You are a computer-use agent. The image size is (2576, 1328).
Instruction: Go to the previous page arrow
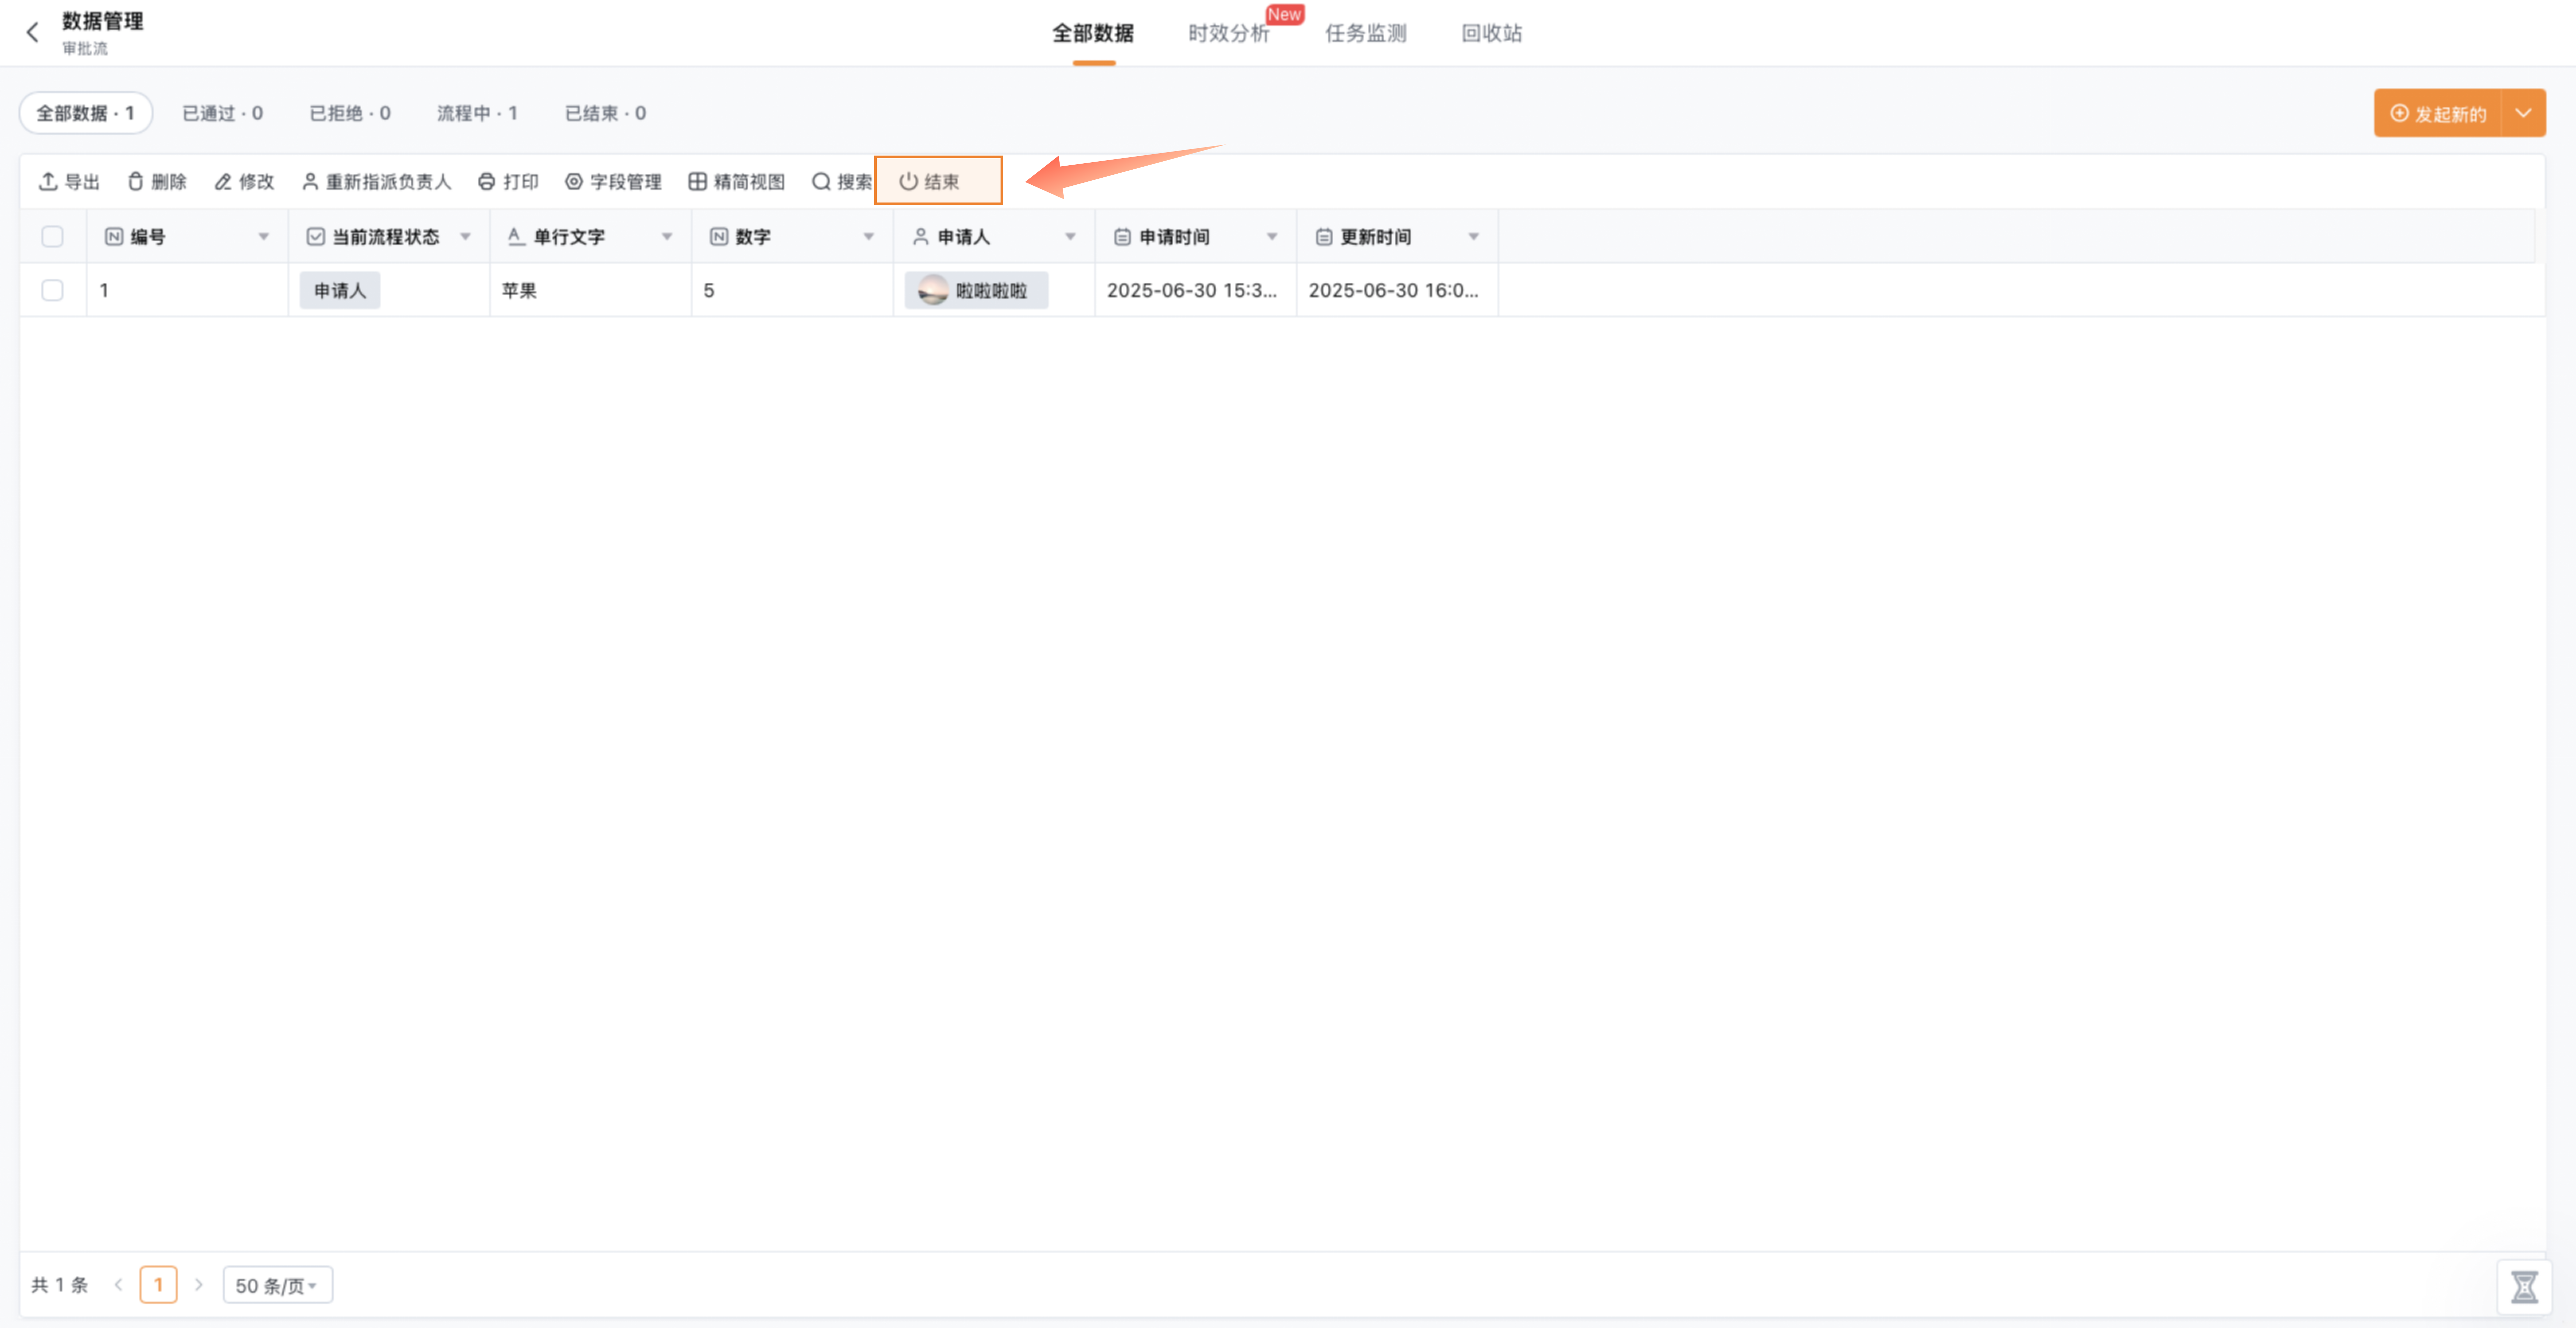(118, 1285)
